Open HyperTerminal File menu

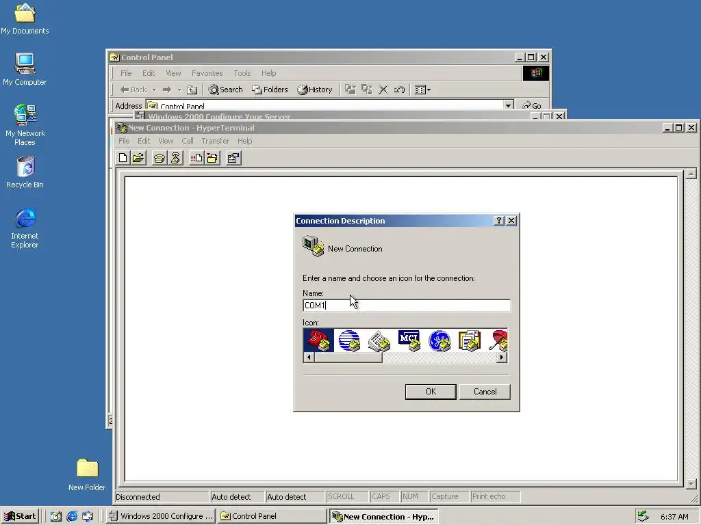pyautogui.click(x=124, y=141)
